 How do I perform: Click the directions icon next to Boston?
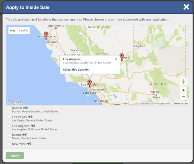pyautogui.click(x=26, y=108)
